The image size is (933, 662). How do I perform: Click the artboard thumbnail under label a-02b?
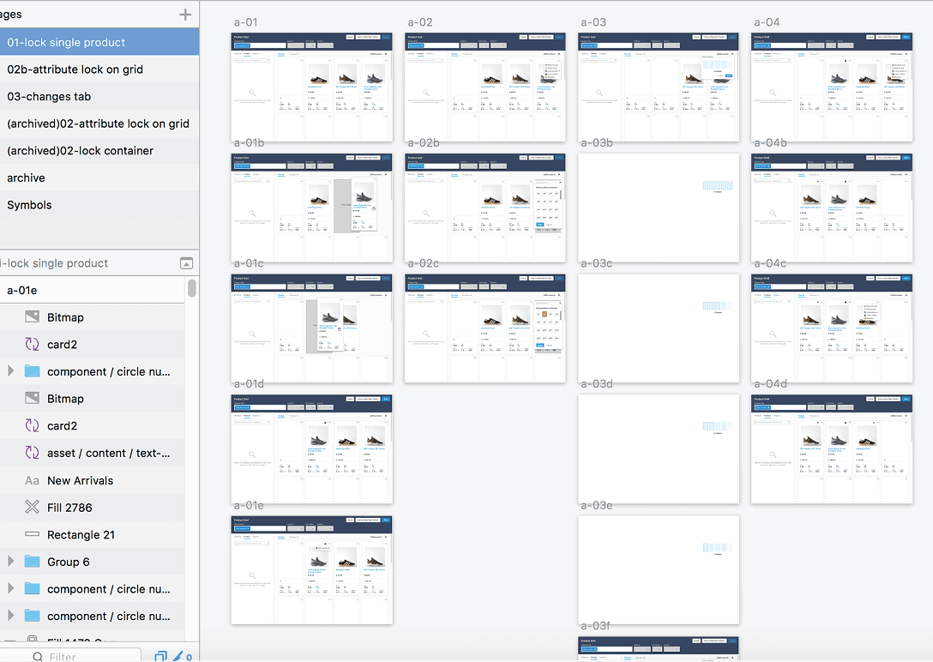(485, 208)
